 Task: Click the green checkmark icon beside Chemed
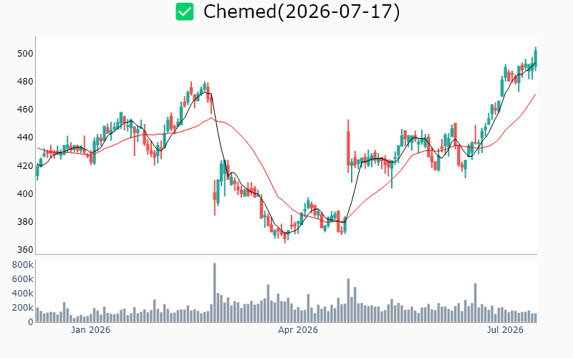tap(185, 11)
